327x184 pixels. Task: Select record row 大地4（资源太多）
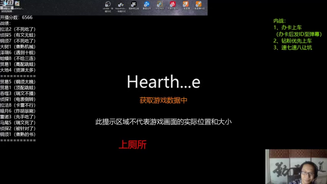[18, 70]
